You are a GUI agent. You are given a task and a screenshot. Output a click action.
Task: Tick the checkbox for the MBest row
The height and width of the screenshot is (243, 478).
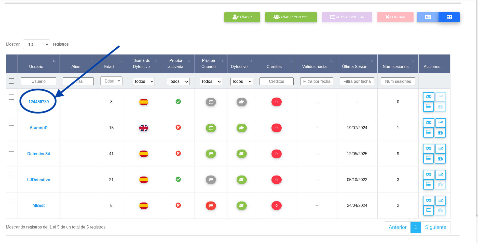click(11, 200)
